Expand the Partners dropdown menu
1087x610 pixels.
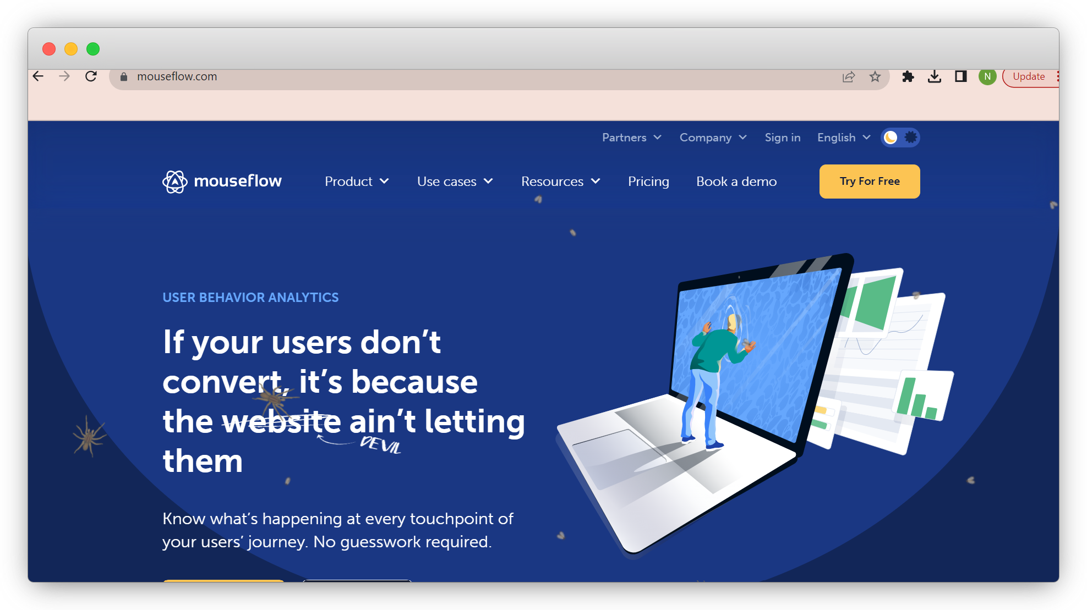pos(631,137)
